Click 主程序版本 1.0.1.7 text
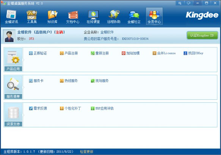The width and height of the screenshot is (221, 155). click(x=19, y=152)
